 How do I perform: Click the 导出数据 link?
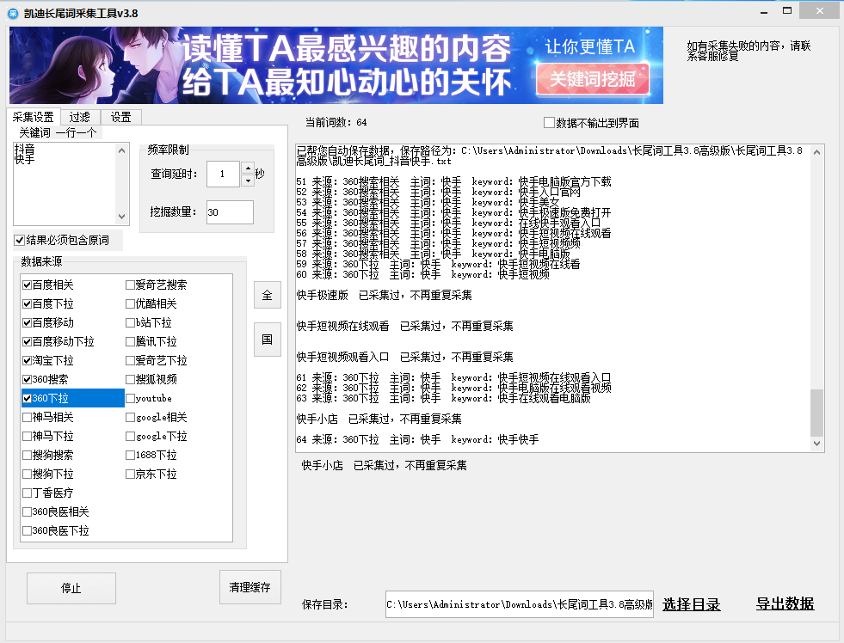coord(785,604)
